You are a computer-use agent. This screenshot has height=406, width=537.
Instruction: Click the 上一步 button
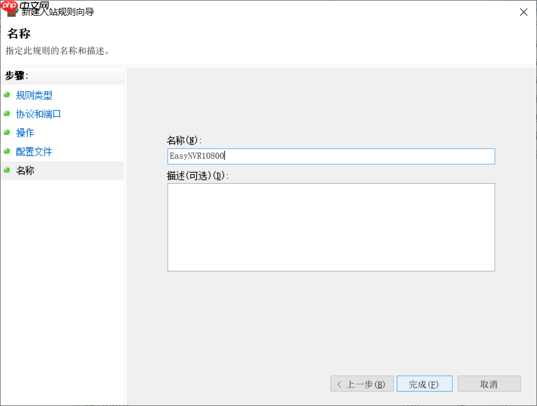(x=362, y=384)
